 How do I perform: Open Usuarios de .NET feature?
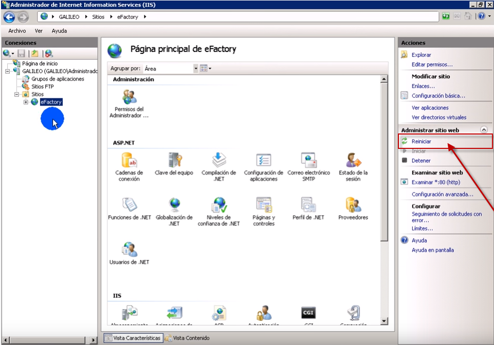129,253
